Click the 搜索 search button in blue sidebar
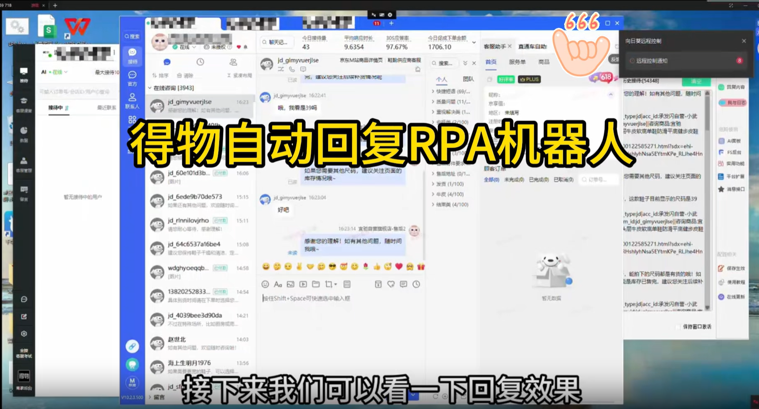Screen dimensions: 759x409 [x=132, y=36]
